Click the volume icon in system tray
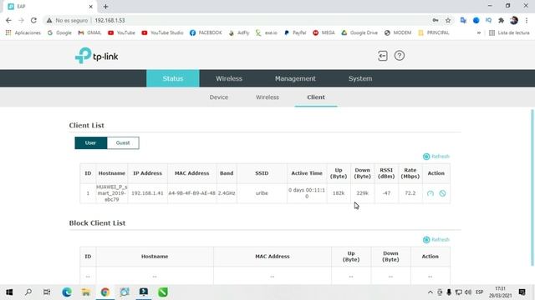Image resolution: width=535 pixels, height=300 pixels. coord(468,292)
